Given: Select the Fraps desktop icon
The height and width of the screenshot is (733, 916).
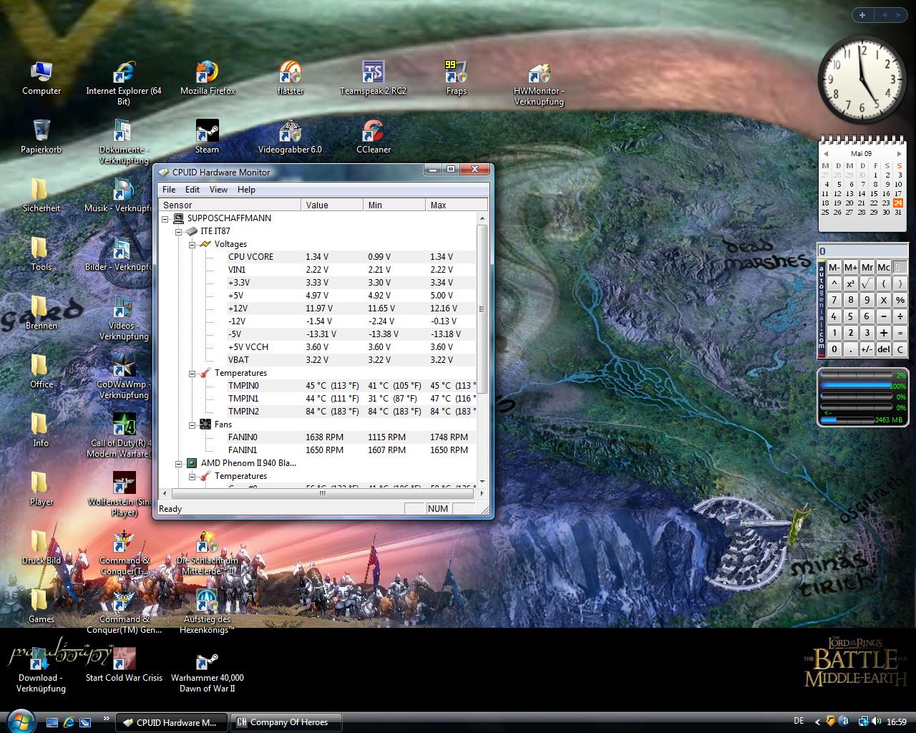Looking at the screenshot, I should click(456, 79).
